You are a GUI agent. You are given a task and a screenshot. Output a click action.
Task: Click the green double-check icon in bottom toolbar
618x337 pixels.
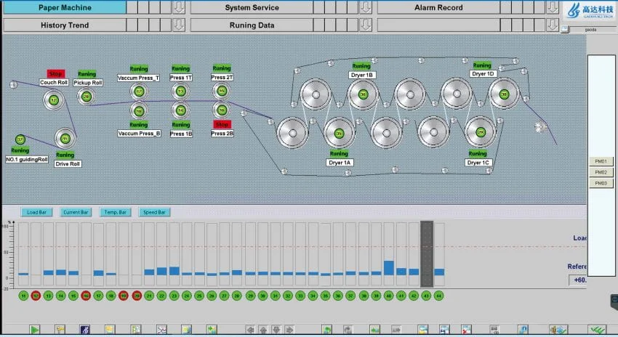click(x=597, y=330)
